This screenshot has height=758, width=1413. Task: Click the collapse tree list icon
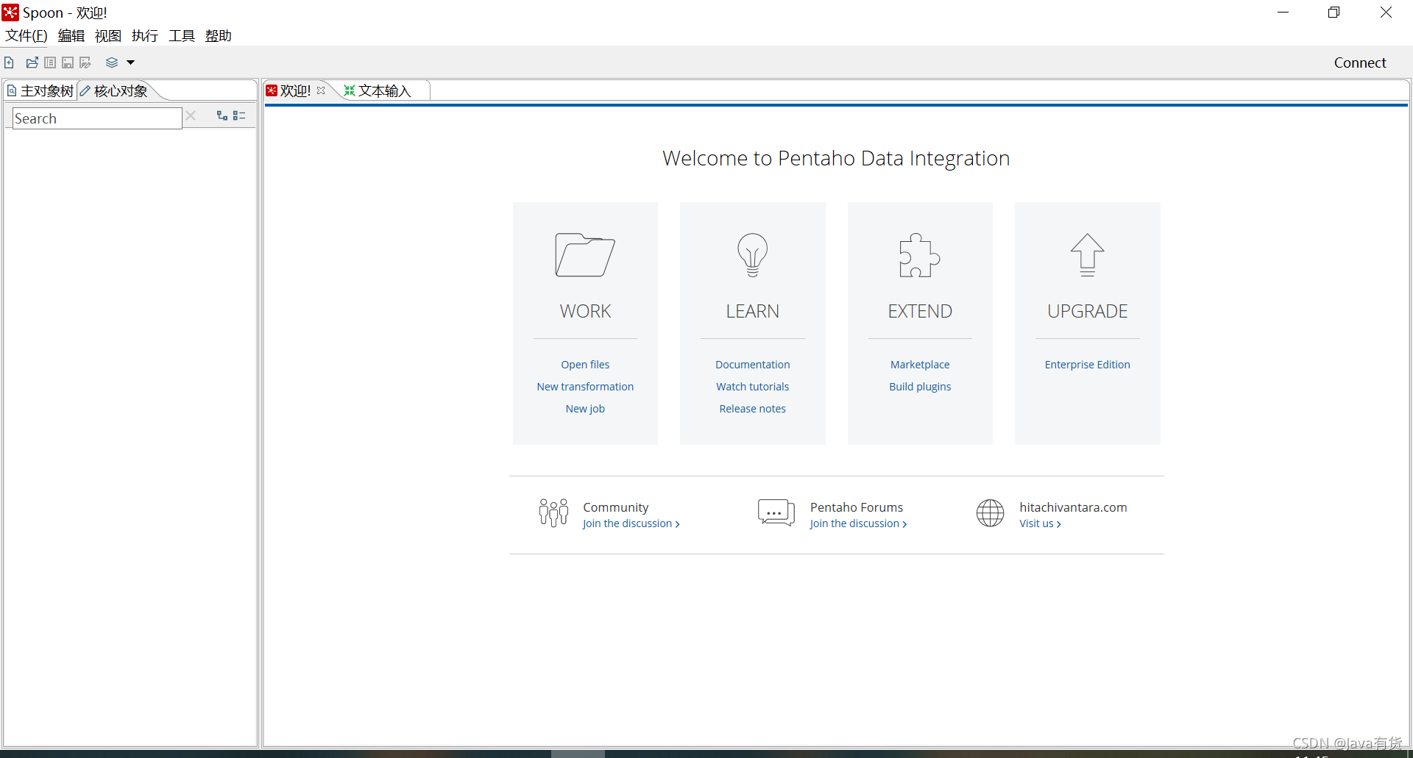(x=239, y=115)
